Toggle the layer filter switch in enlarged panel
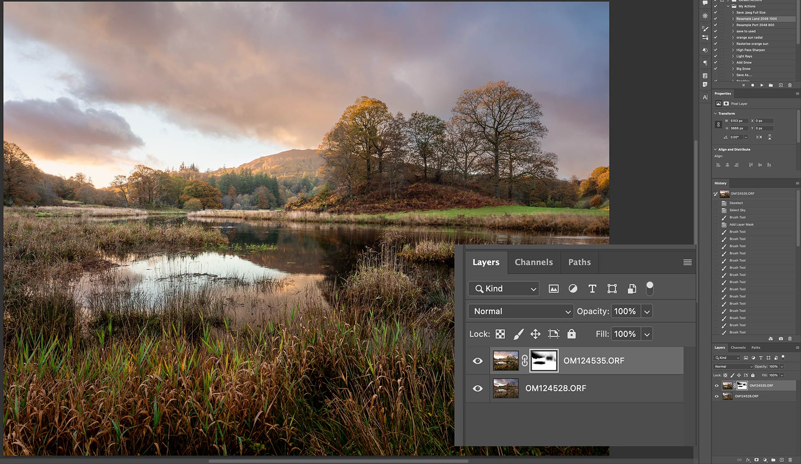The height and width of the screenshot is (464, 801). pos(650,288)
